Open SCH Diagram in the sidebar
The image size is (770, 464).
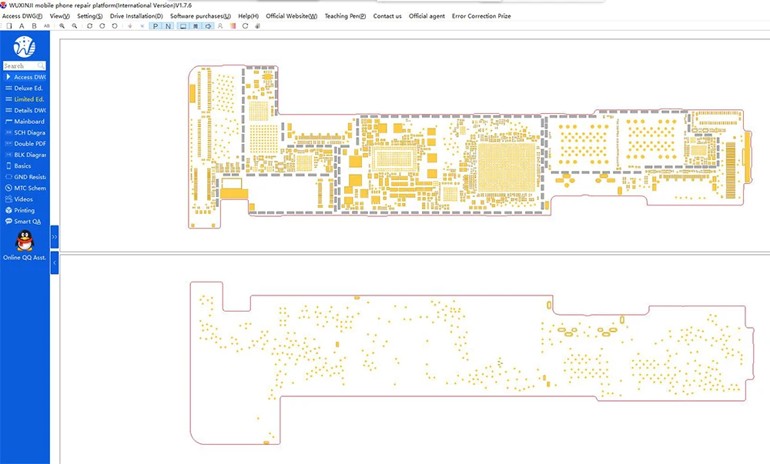(25, 132)
